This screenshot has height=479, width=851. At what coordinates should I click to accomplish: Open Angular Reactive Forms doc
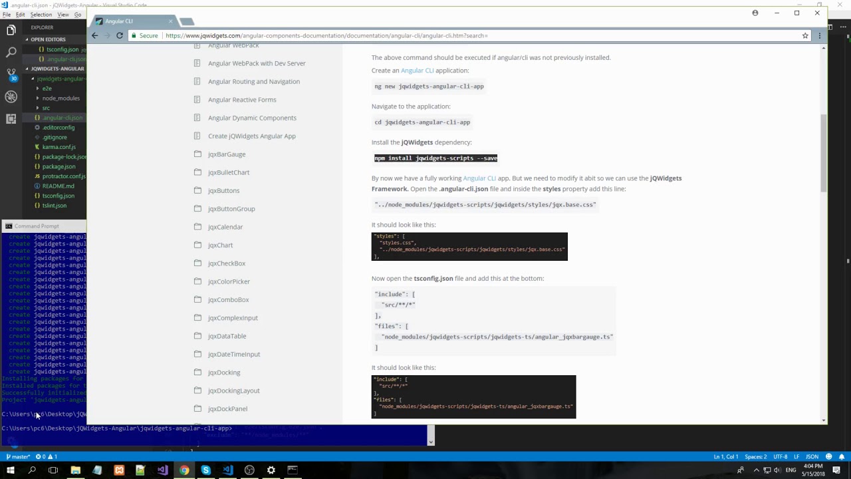point(242,100)
